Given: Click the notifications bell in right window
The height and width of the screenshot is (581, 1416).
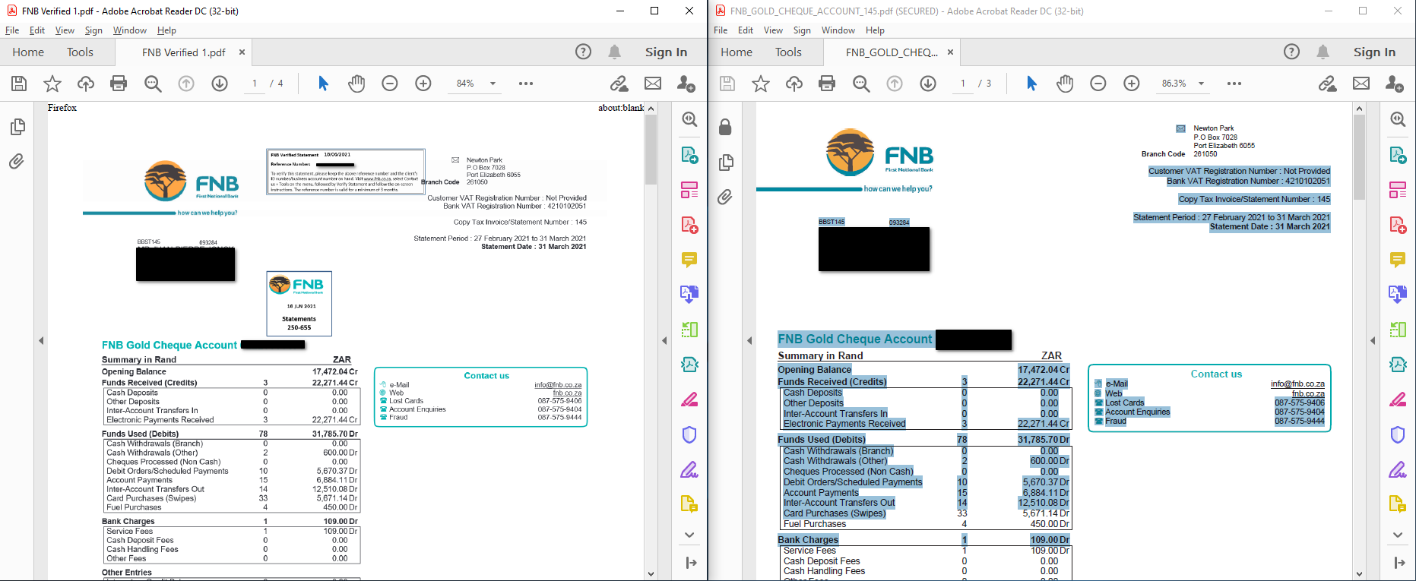Looking at the screenshot, I should (x=1323, y=52).
